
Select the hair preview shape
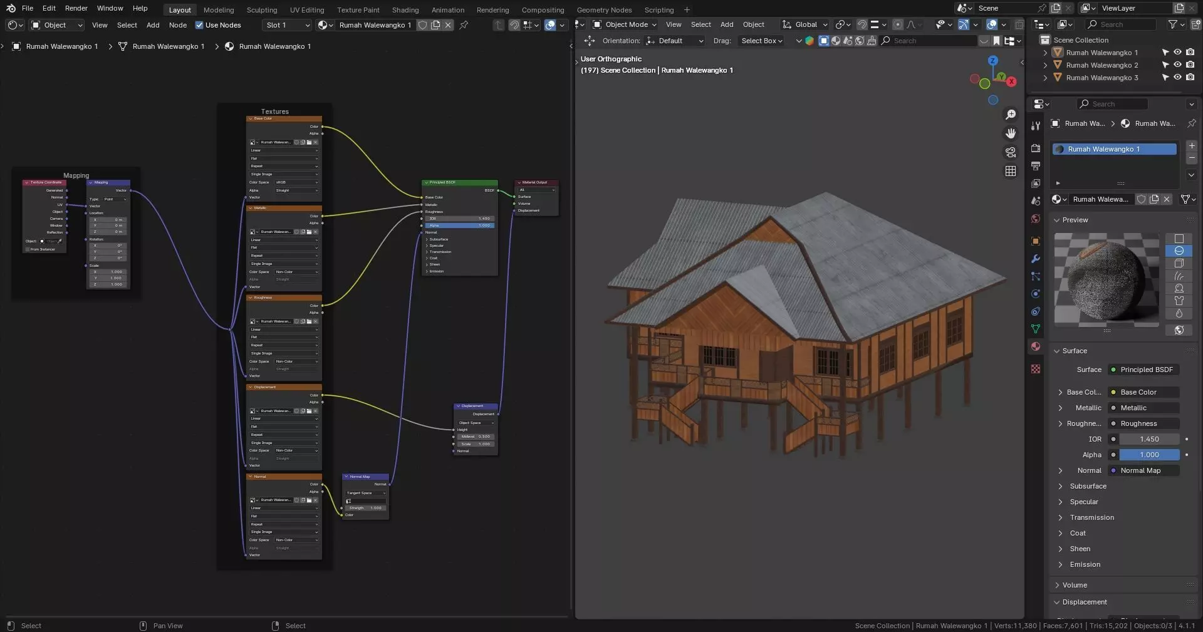click(1179, 276)
